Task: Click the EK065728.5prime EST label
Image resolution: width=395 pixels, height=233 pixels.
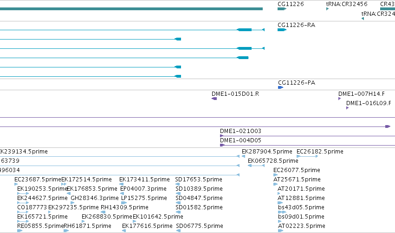Action: click(x=273, y=161)
